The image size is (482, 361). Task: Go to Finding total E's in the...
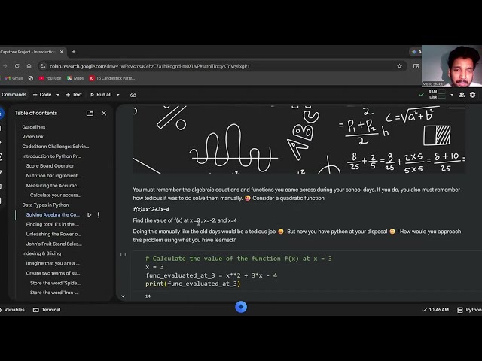tap(52, 224)
